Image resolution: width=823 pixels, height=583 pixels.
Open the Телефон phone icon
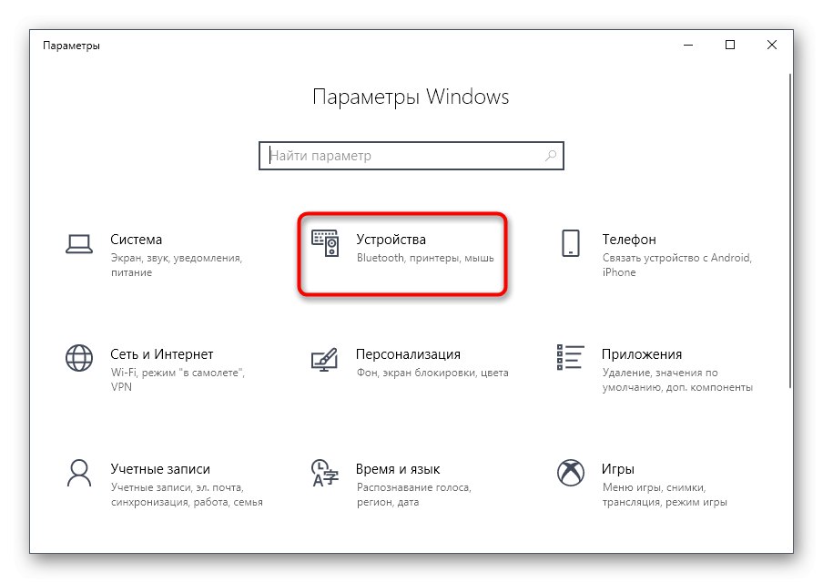click(571, 243)
